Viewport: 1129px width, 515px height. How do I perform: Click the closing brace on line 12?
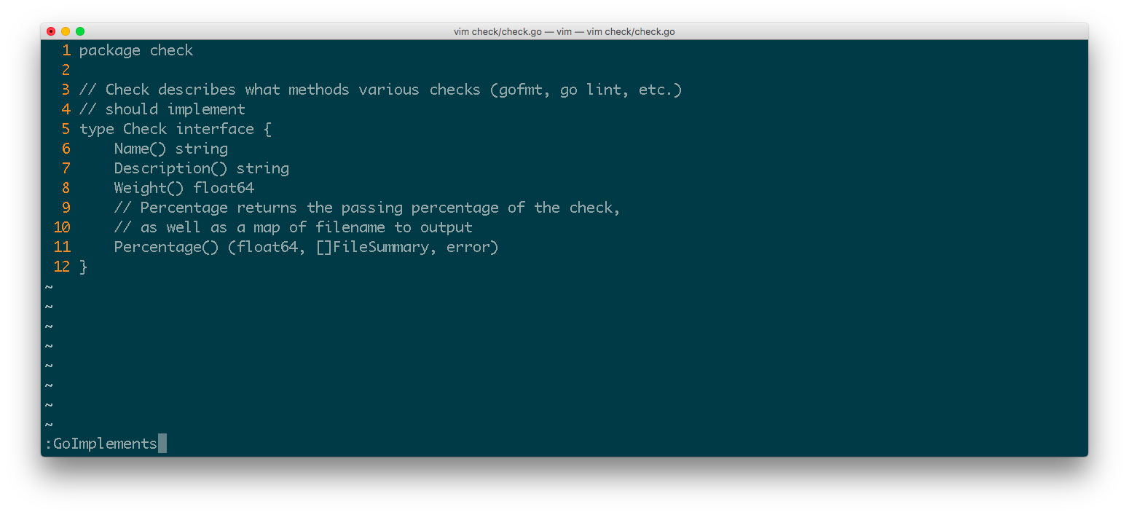tap(83, 267)
